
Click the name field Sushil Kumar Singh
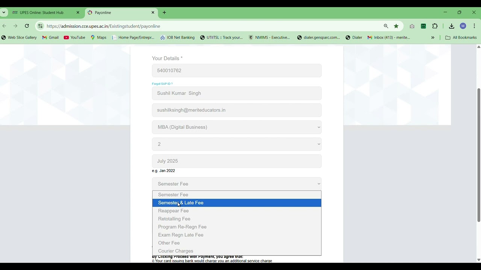point(237,93)
